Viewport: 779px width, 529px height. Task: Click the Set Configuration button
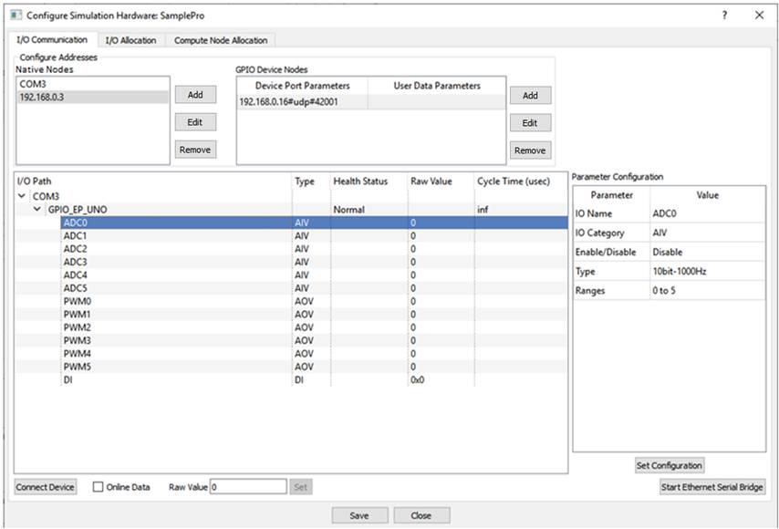pyautogui.click(x=670, y=465)
